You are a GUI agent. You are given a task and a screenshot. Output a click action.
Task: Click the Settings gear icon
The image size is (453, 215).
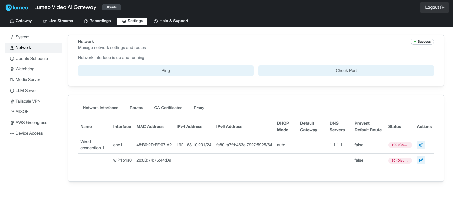tap(124, 21)
